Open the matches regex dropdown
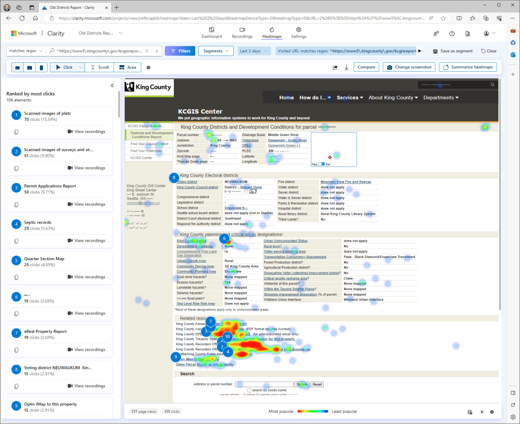This screenshot has width=520, height=424. coord(24,51)
